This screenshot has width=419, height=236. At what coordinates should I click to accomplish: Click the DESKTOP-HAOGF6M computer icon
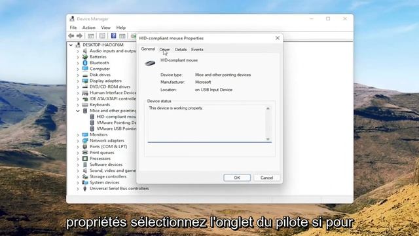(x=78, y=45)
